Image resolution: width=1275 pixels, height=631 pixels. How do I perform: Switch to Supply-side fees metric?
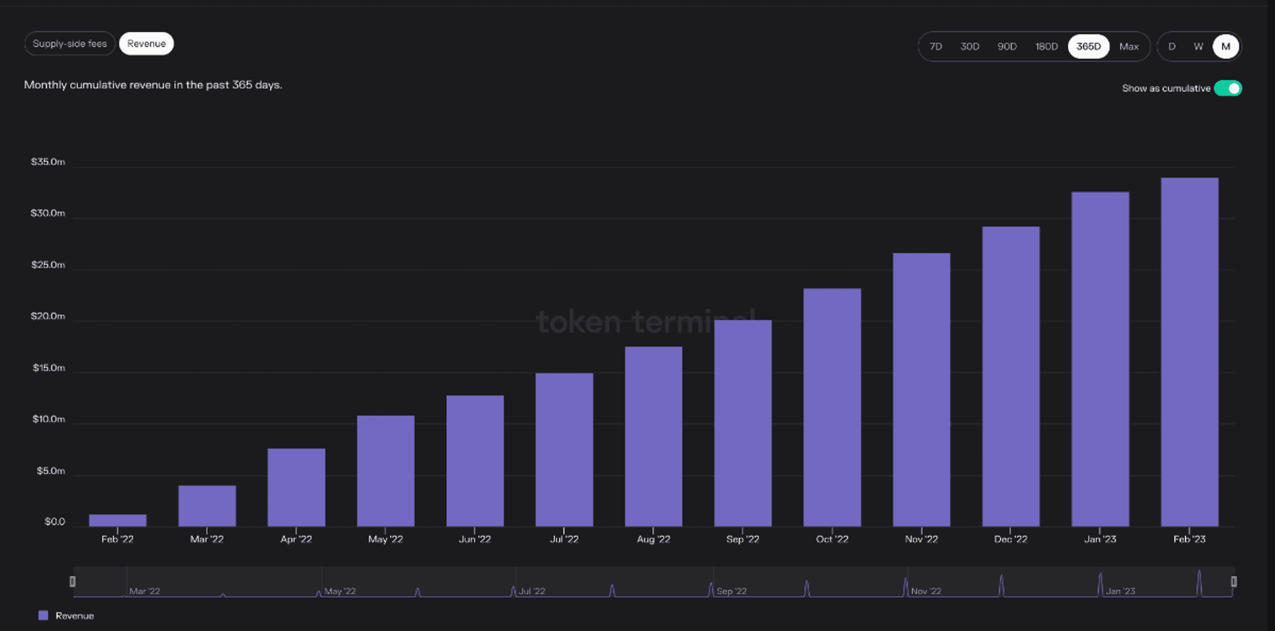[x=70, y=44]
